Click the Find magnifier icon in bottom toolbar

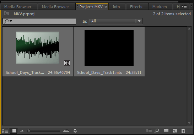pos(157,131)
